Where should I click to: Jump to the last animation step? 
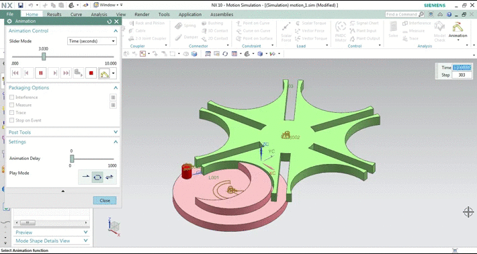click(x=66, y=73)
